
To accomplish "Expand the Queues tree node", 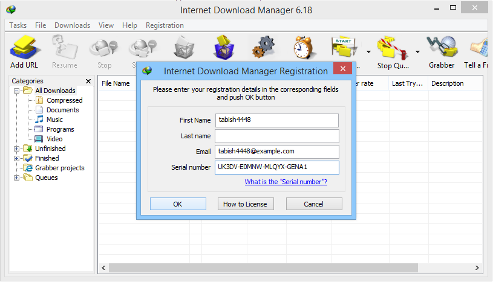I will click(x=16, y=178).
